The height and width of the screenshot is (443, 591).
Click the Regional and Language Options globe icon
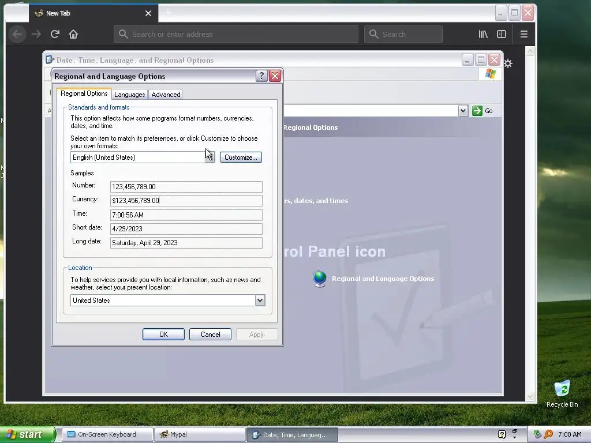point(320,279)
